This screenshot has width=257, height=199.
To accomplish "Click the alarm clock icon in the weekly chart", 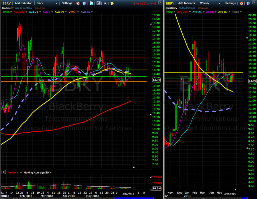I will pos(241,3).
